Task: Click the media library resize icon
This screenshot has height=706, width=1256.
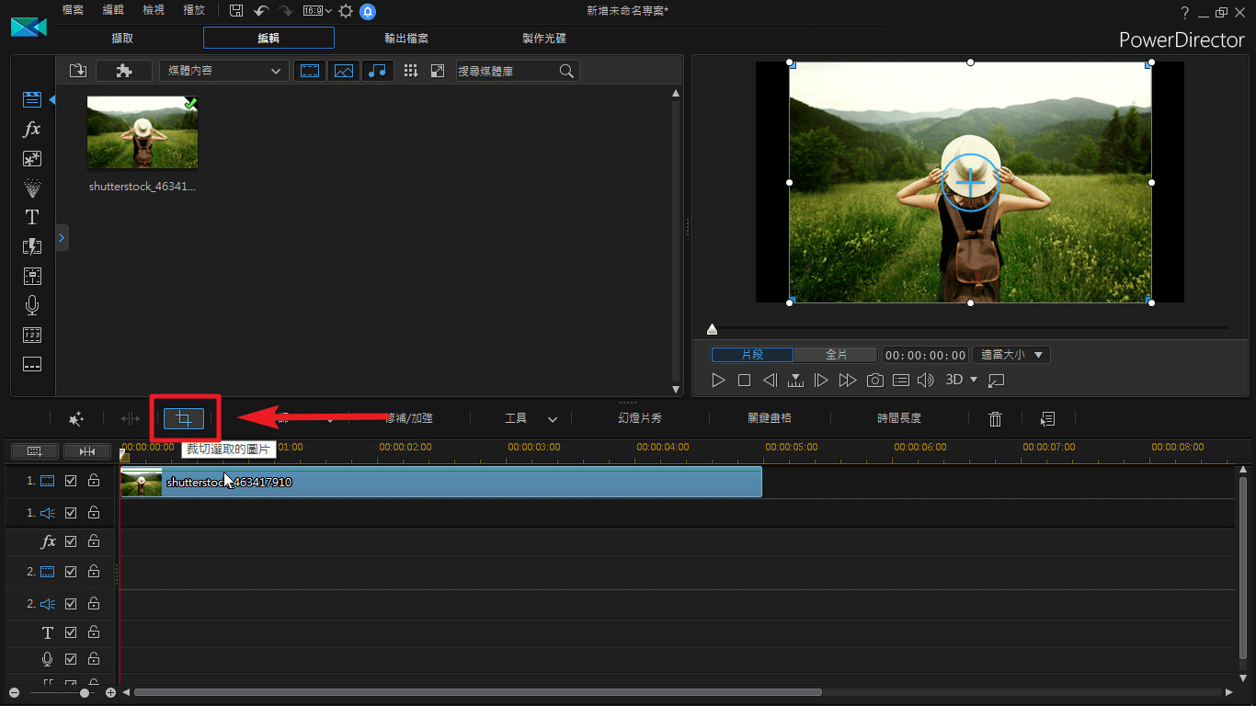Action: pos(438,71)
